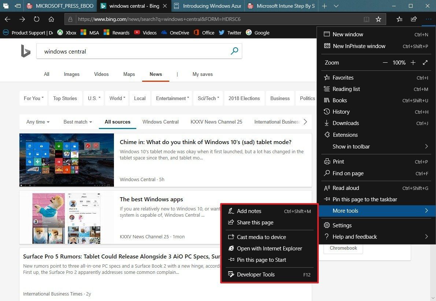Image resolution: width=436 pixels, height=301 pixels.
Task: Click the search magnifier icon
Action: point(234,51)
